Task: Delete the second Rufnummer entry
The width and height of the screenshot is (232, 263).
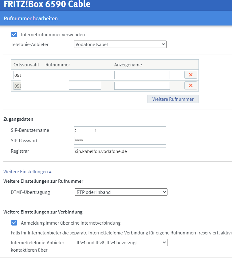Action: tap(191, 85)
